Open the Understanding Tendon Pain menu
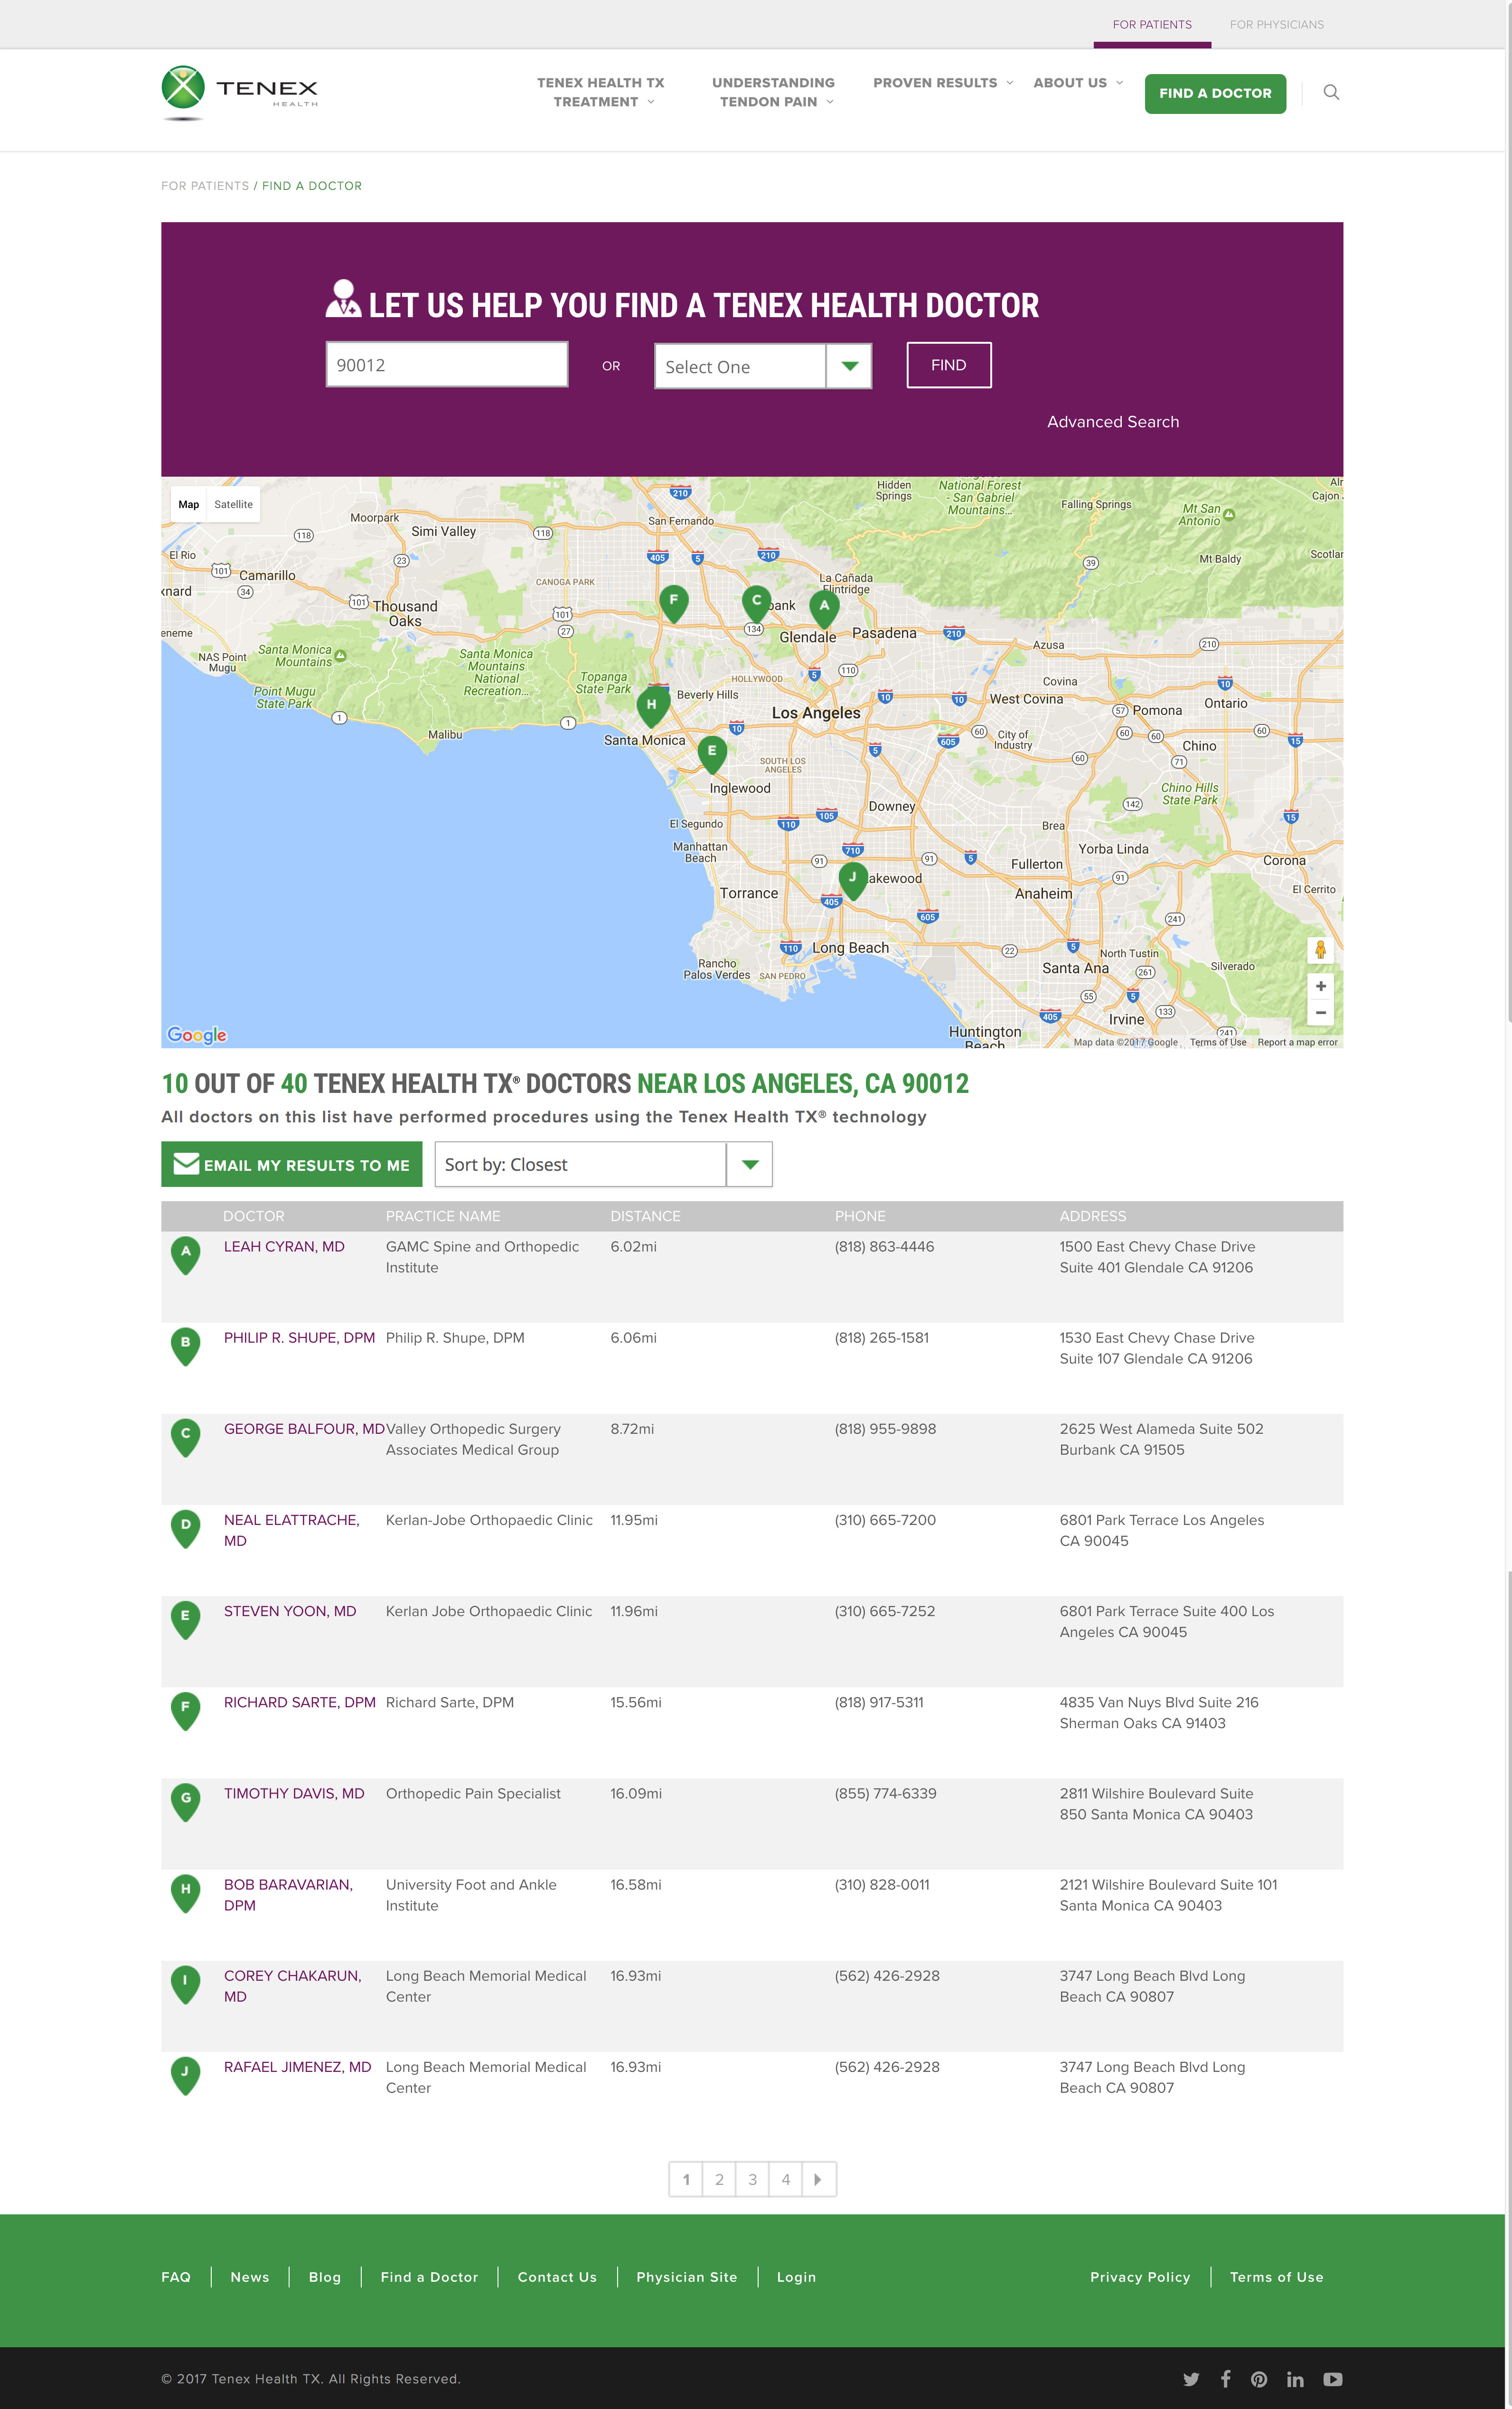Image resolution: width=1512 pixels, height=2409 pixels. point(773,92)
